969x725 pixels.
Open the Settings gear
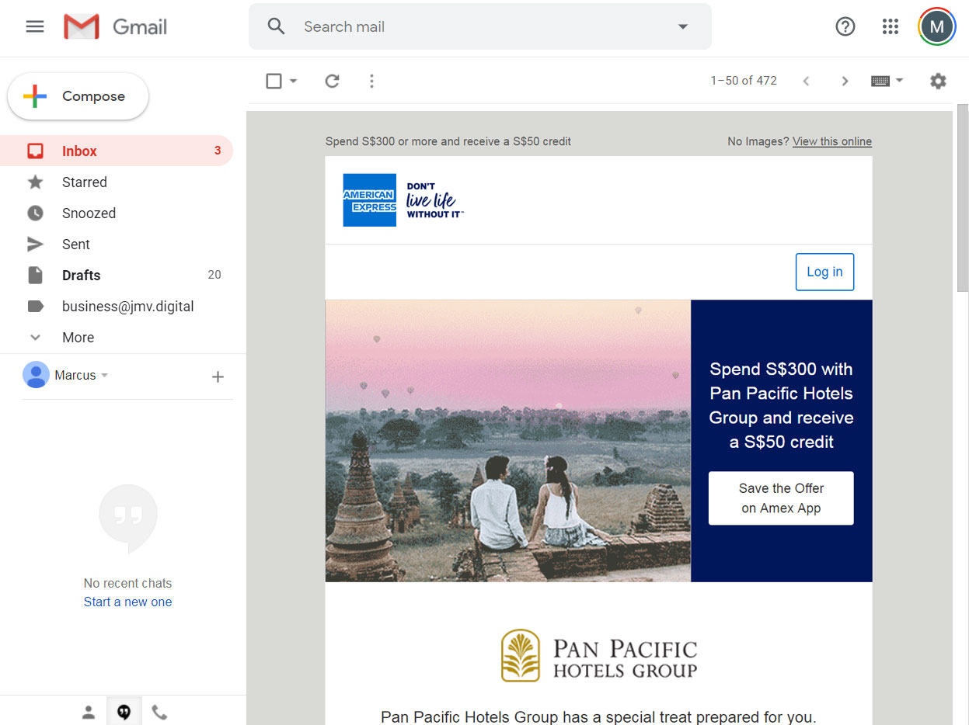tap(939, 81)
